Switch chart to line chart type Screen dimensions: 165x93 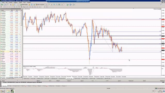coord(52,5)
